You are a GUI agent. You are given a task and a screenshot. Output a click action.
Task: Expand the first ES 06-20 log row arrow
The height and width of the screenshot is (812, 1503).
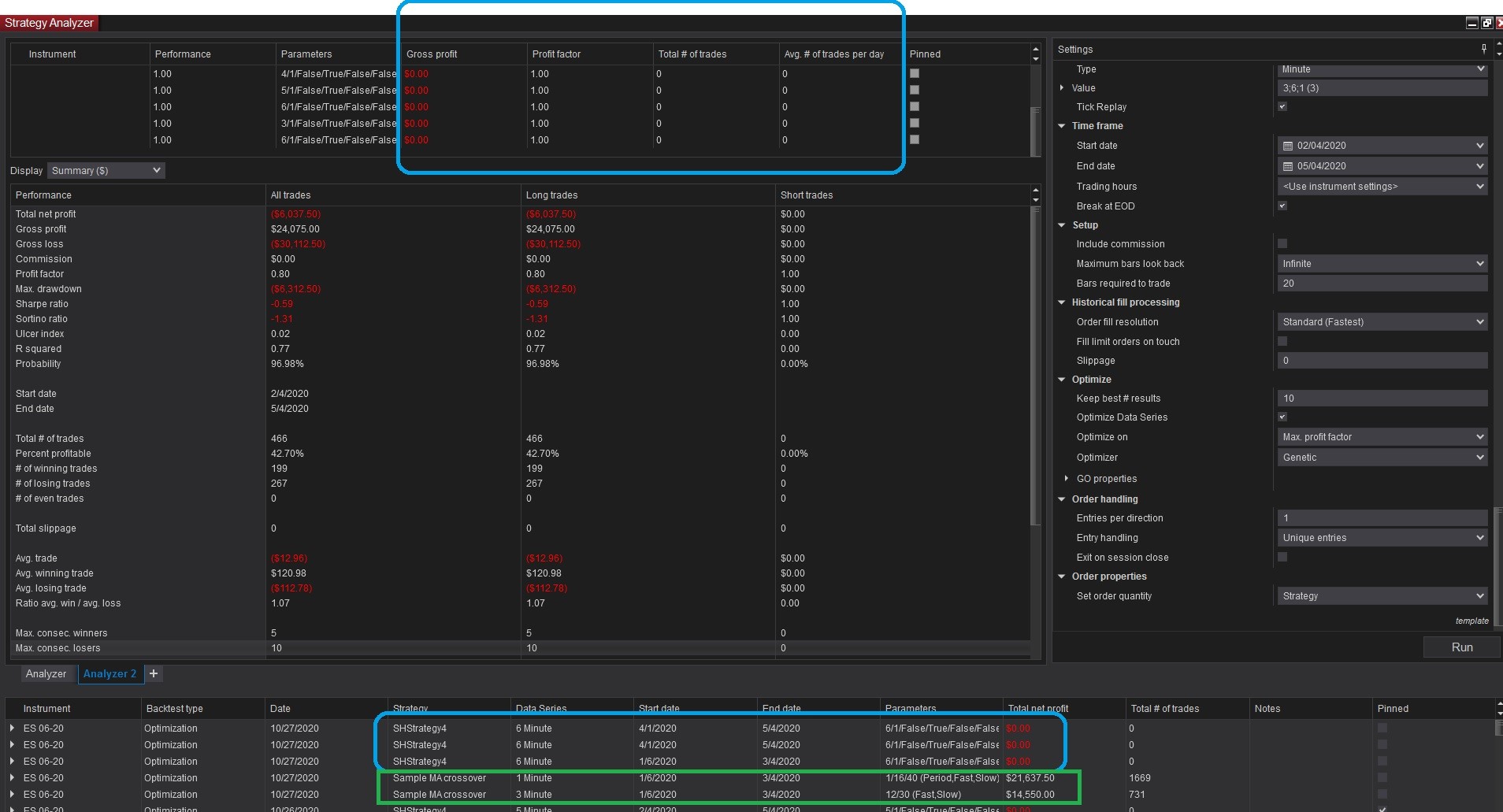(12, 729)
